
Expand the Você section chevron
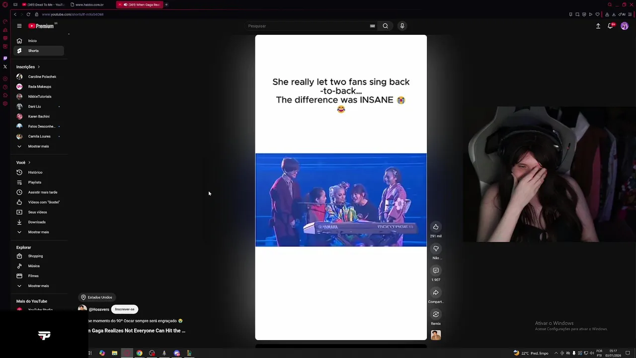29,163
